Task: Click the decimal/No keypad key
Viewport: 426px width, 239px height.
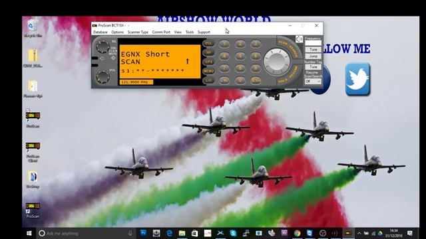Action: (x=224, y=80)
